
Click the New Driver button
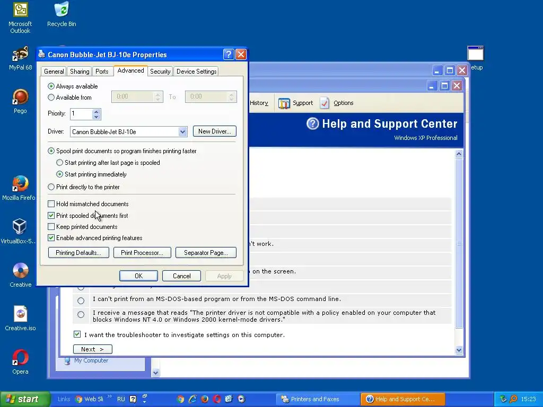(214, 131)
